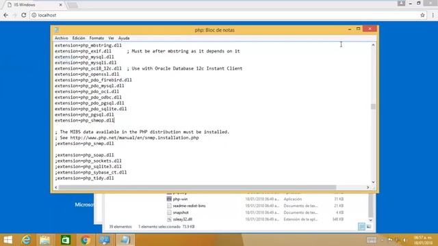Viewport: 438px width, 246px height.
Task: Click the extension=php_openssl.dll line
Action: tap(87, 74)
